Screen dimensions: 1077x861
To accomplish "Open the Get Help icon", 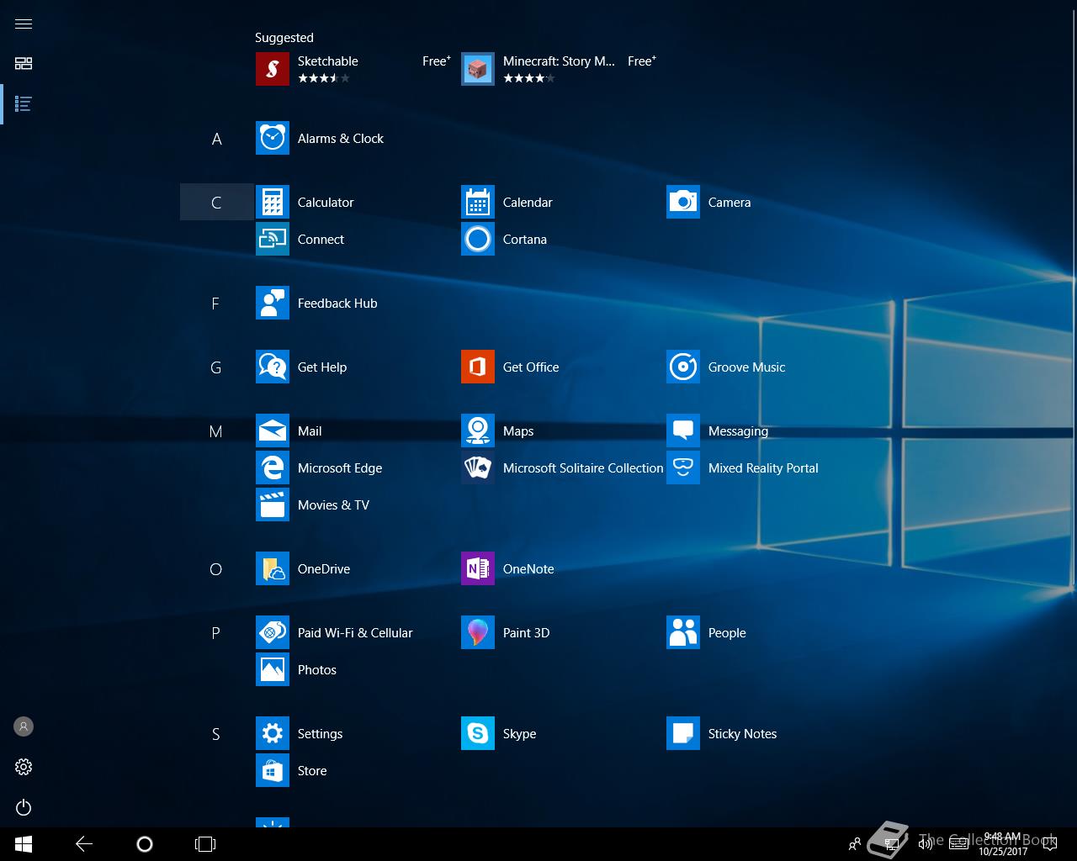I will pos(273,367).
